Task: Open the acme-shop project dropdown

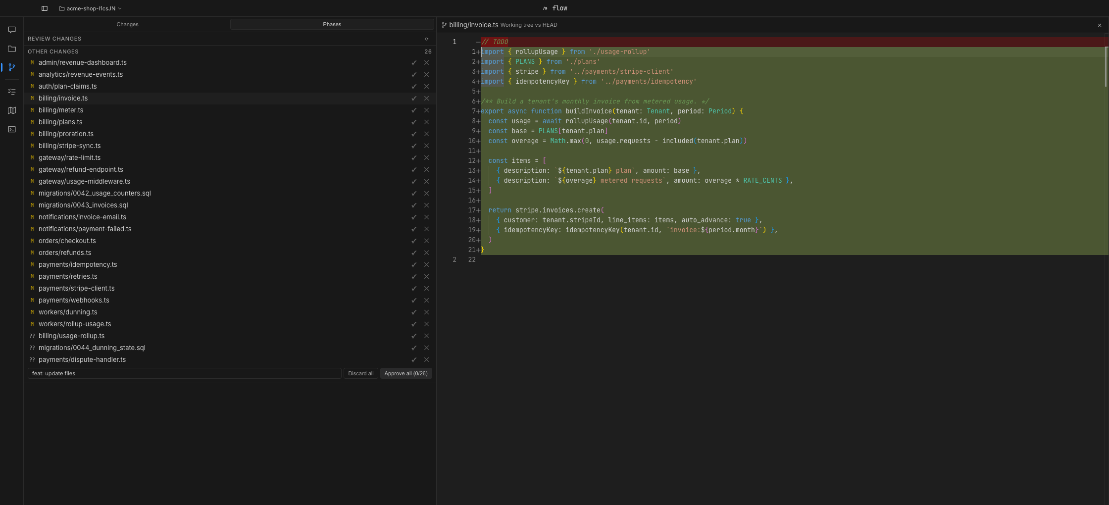Action: click(90, 8)
